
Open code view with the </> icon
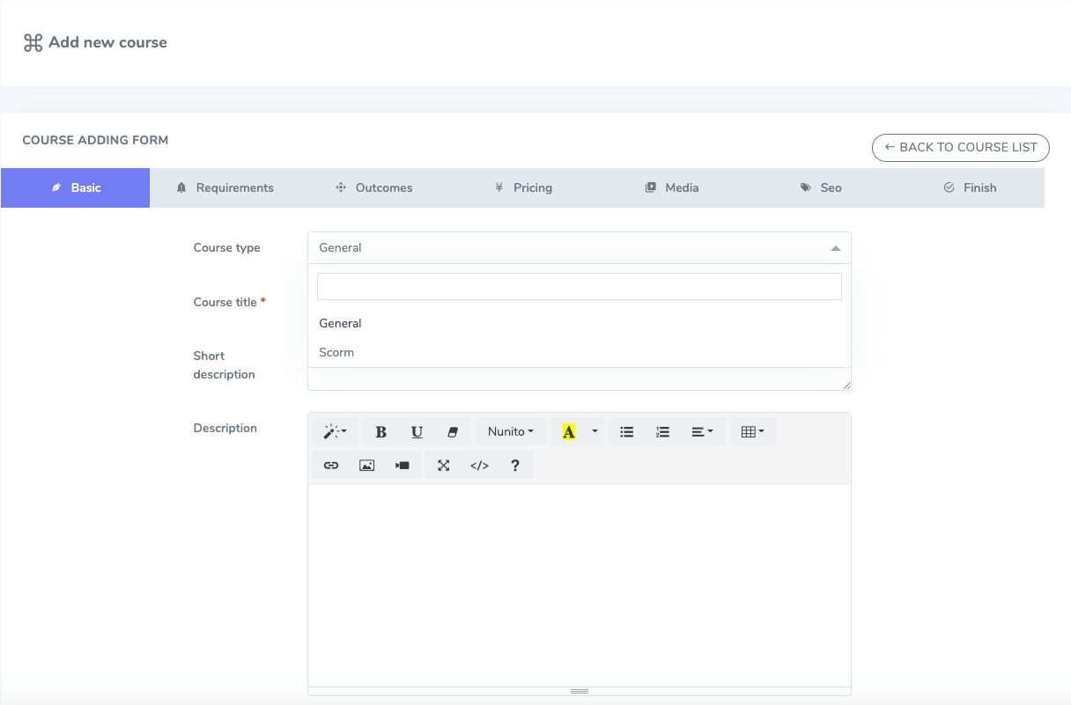coord(479,466)
